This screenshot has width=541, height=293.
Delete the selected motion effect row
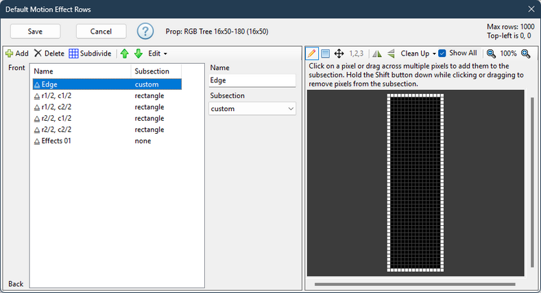pos(49,54)
